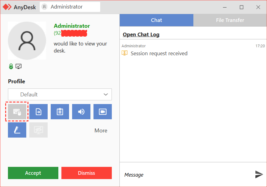Toggle keyboard and mouse control permission

tap(17, 112)
